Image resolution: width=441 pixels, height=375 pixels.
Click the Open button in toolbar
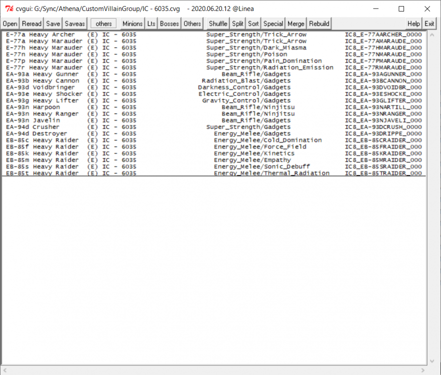[10, 23]
